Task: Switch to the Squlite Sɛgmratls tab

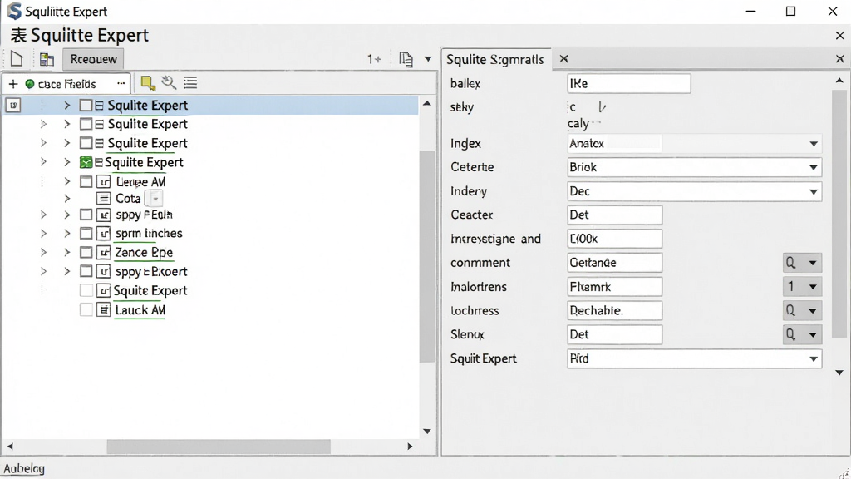Action: [x=495, y=59]
